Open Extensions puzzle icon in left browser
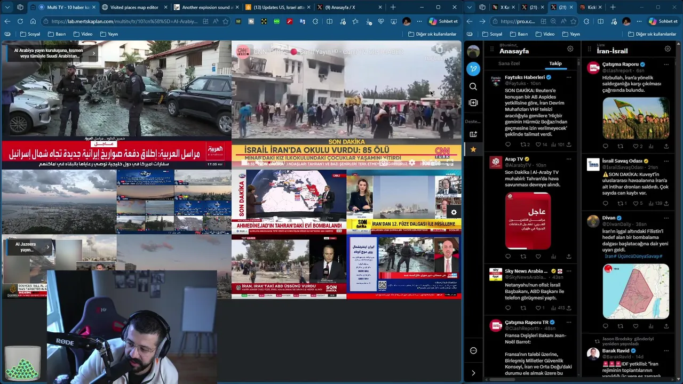 click(x=315, y=21)
